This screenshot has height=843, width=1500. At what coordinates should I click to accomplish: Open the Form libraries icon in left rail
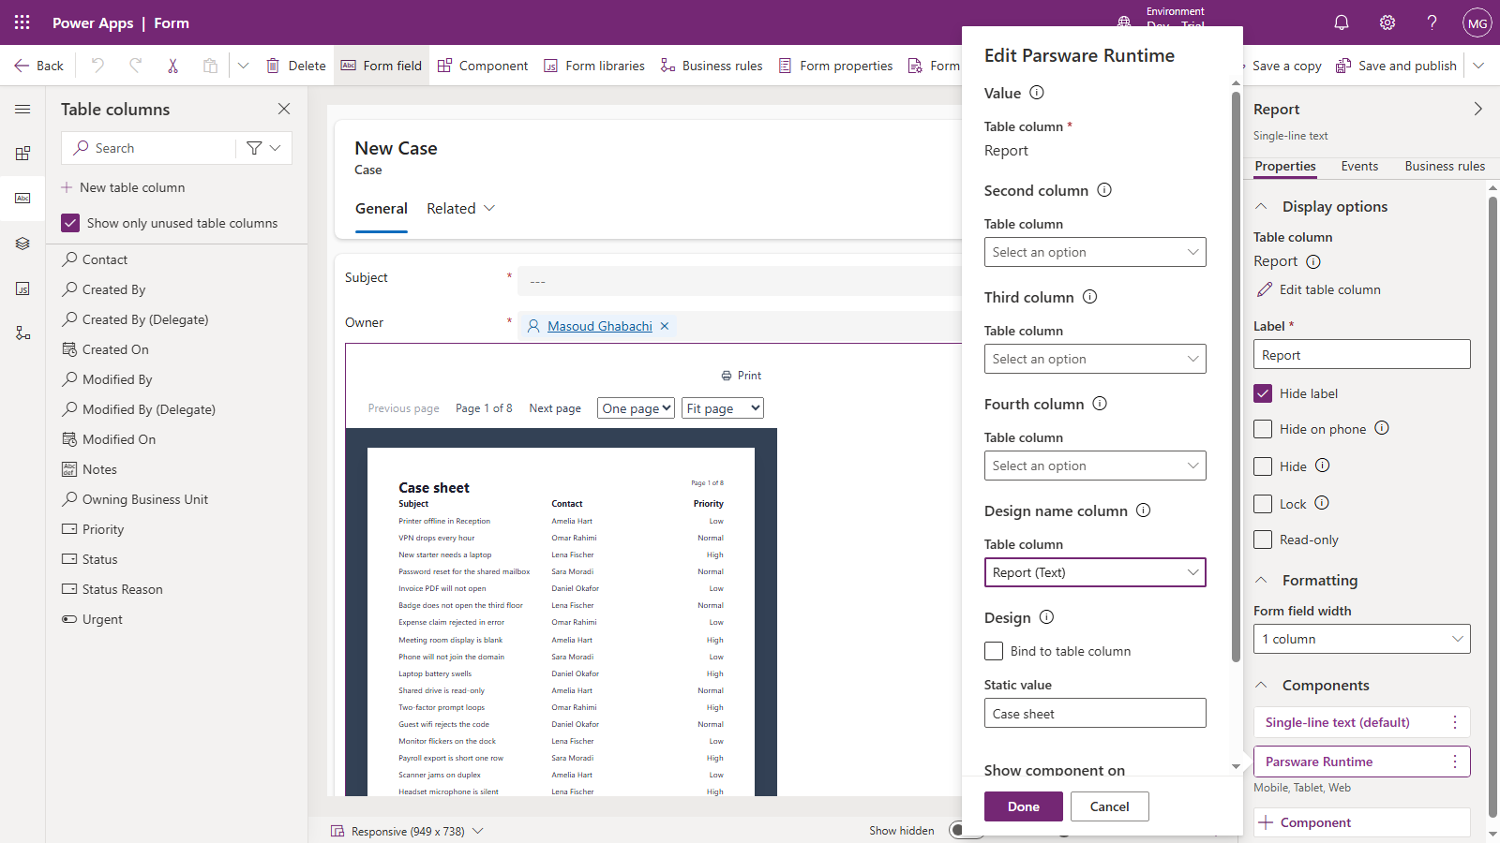[x=22, y=288]
